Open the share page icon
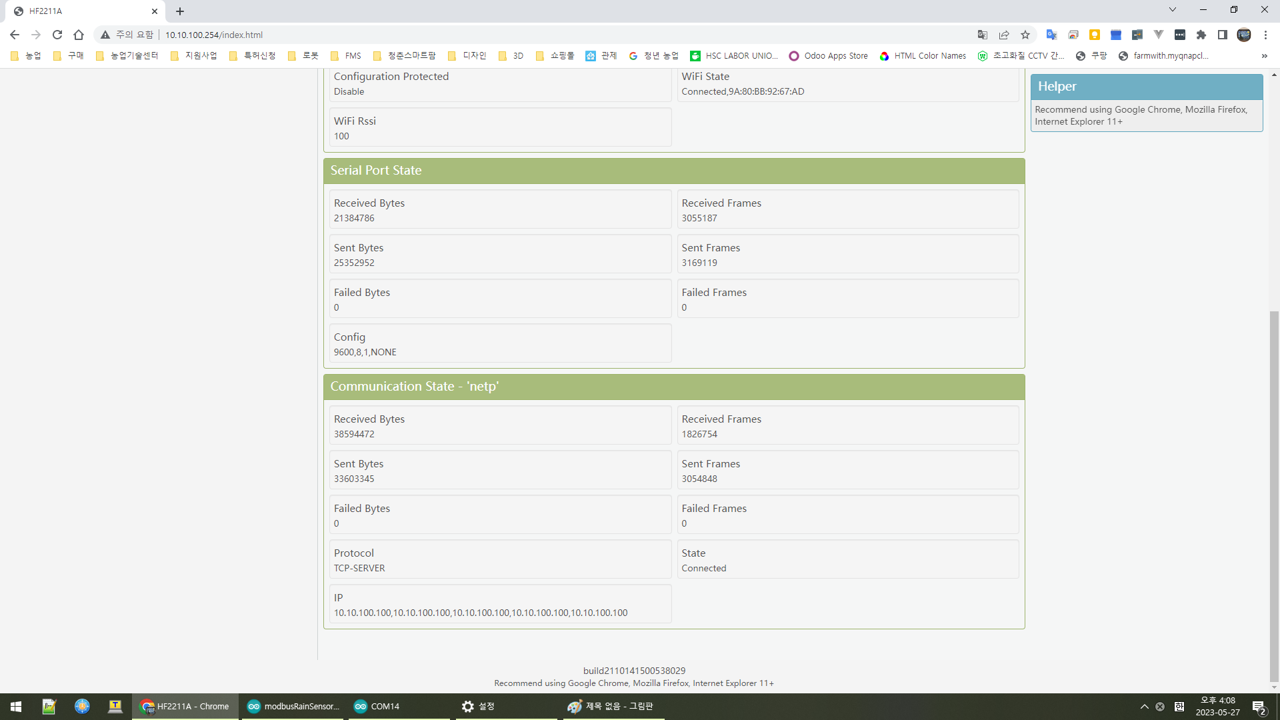 1004,35
